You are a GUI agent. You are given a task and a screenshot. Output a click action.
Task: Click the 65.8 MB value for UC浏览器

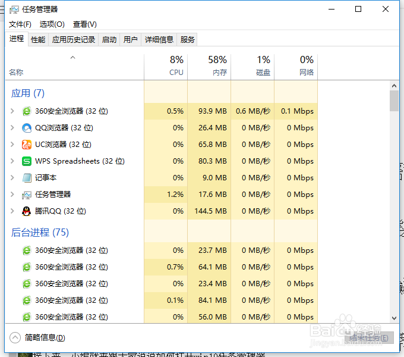(213, 145)
